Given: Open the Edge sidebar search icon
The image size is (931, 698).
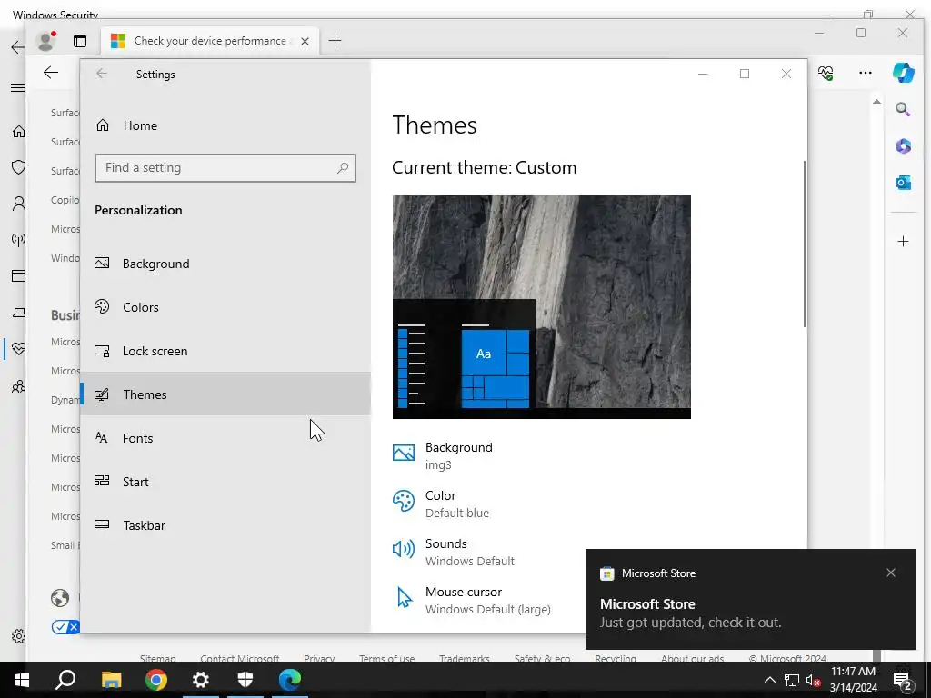Looking at the screenshot, I should pos(903,109).
